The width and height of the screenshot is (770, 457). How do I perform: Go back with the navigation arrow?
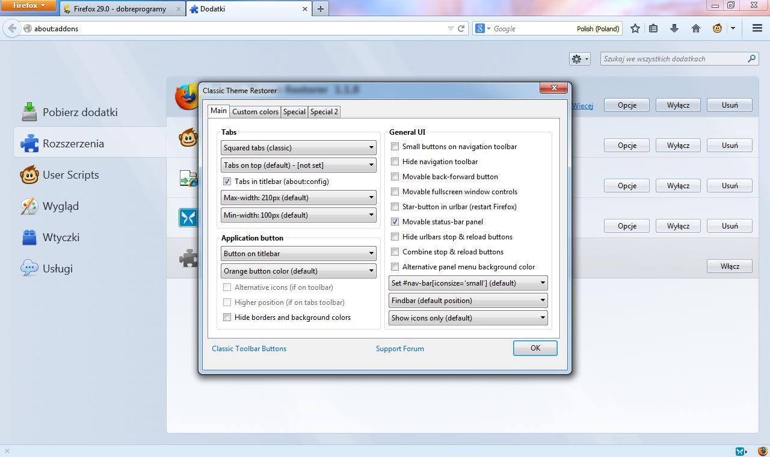click(x=12, y=28)
